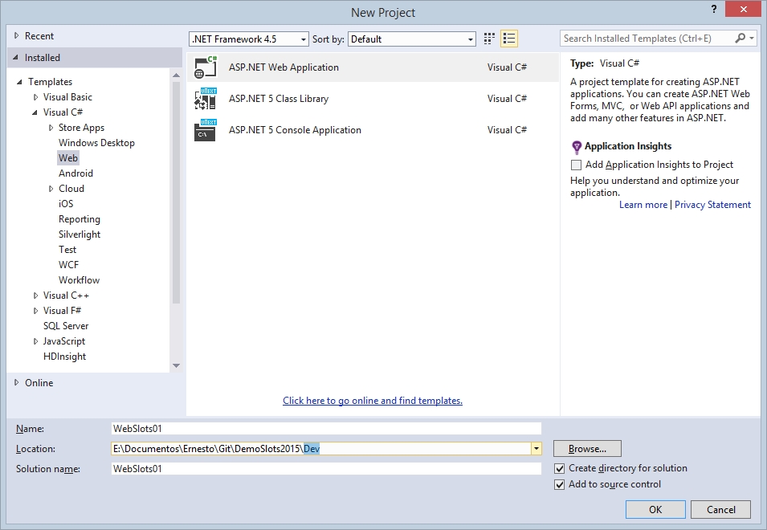Select Workflow template category
This screenshot has height=530, width=767.
[80, 279]
